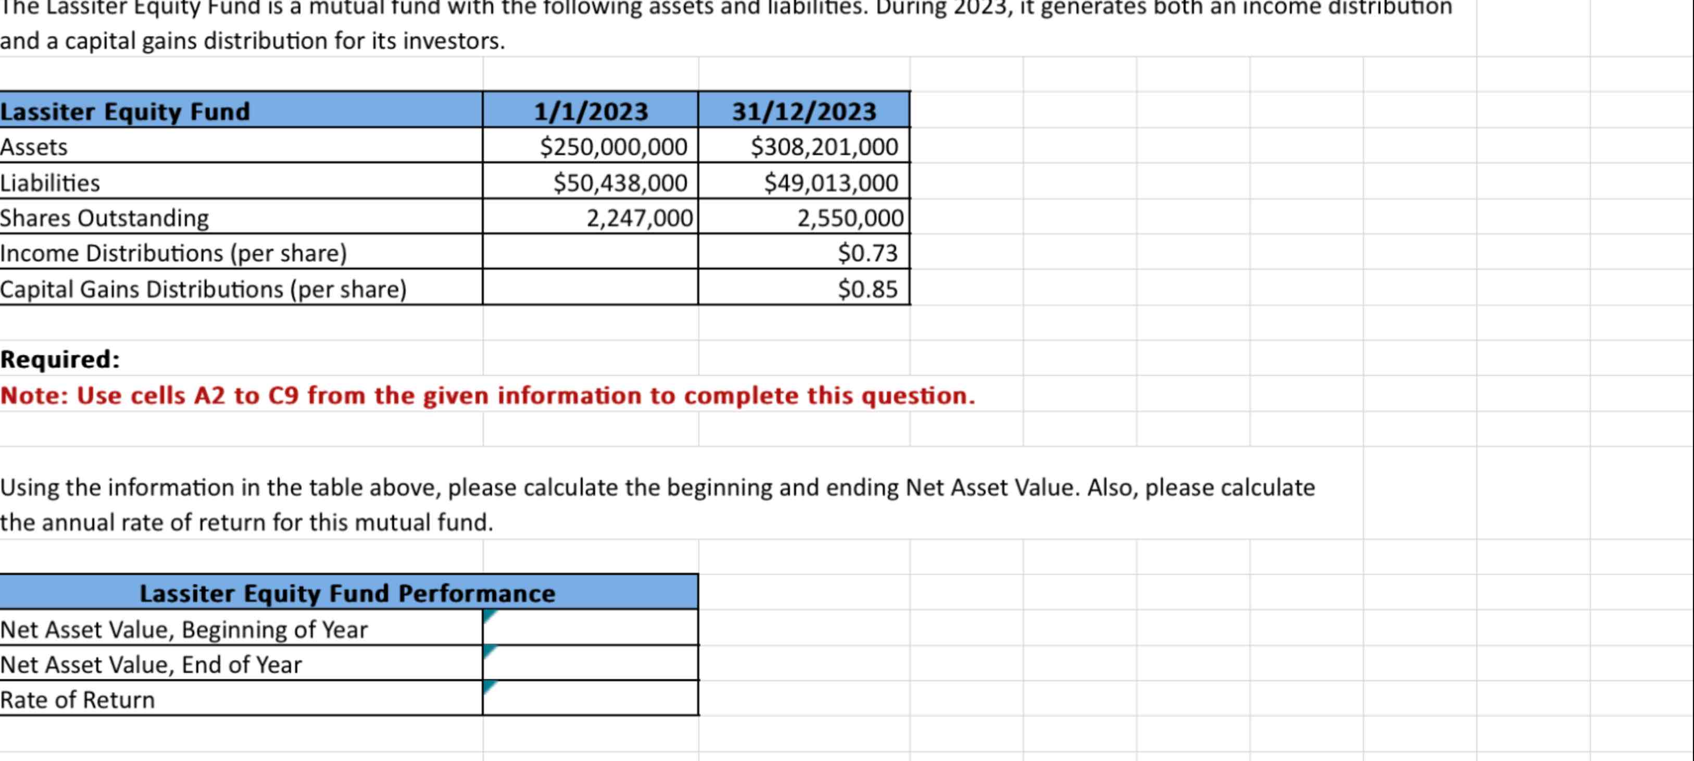Click the teal indicator in Rate of Return cell
Viewport: 1694px width, 761px height.
[488, 686]
